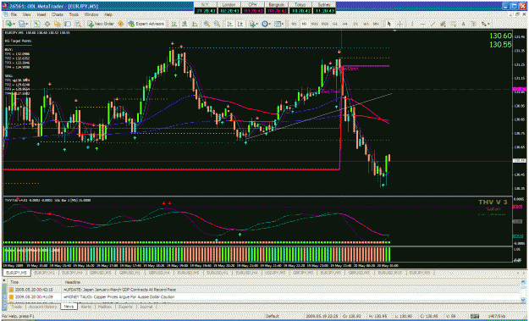Open the Navigator panel (star icon)

point(58,24)
